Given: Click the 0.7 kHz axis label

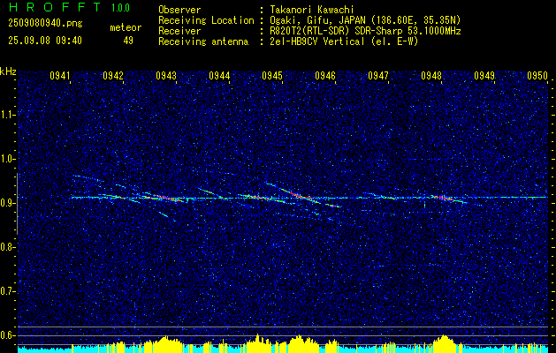Looking at the screenshot, I should [x=8, y=291].
